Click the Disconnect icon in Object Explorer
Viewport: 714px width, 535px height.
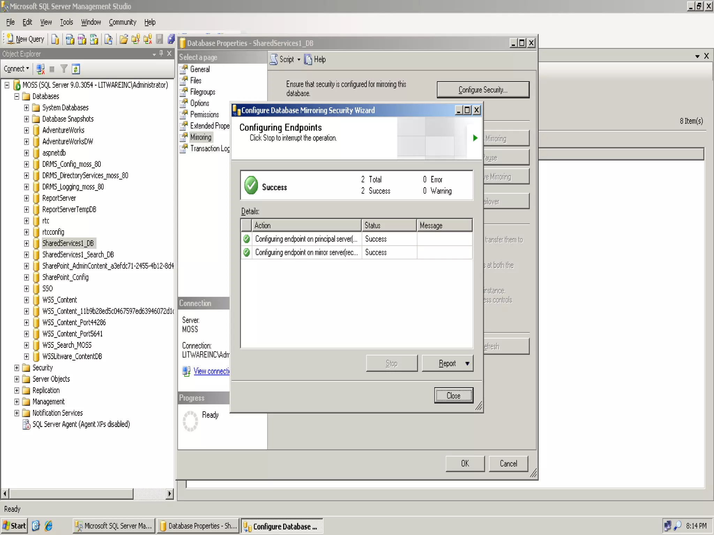(40, 69)
